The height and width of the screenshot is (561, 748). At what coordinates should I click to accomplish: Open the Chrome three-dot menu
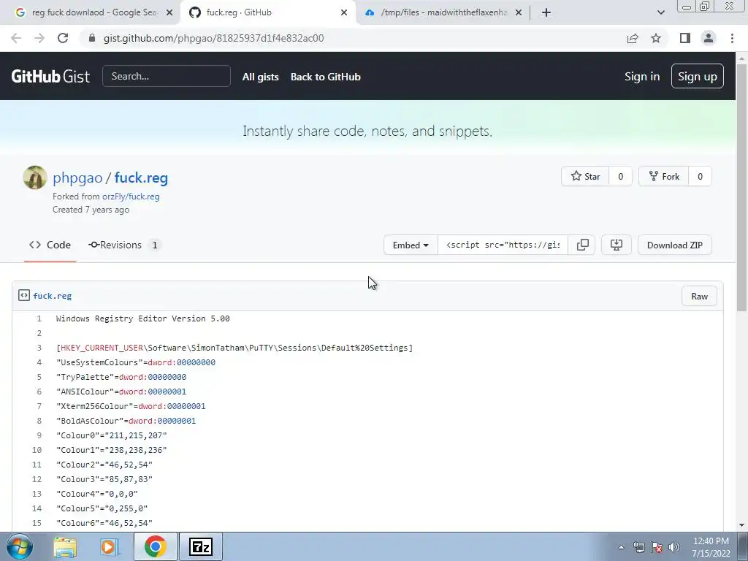pos(732,38)
